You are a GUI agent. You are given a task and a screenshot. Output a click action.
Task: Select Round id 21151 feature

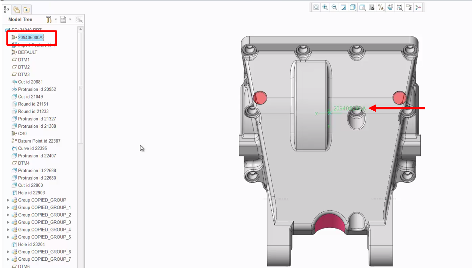[x=30, y=104]
